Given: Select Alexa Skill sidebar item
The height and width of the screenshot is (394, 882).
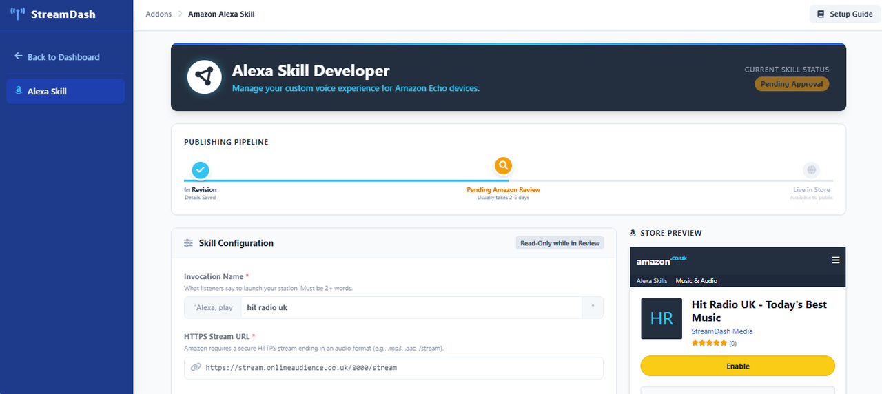Looking at the screenshot, I should click(65, 91).
